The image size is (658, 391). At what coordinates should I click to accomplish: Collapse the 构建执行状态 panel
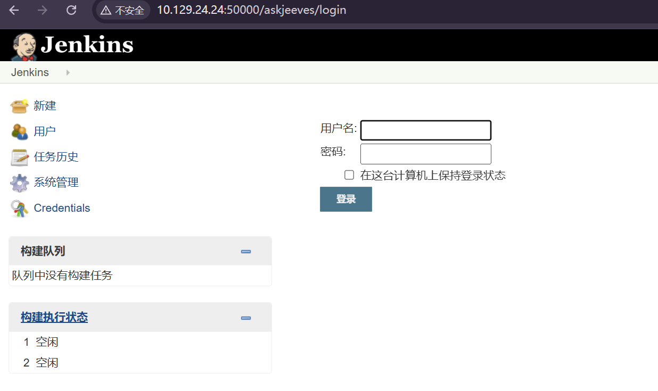pos(245,317)
